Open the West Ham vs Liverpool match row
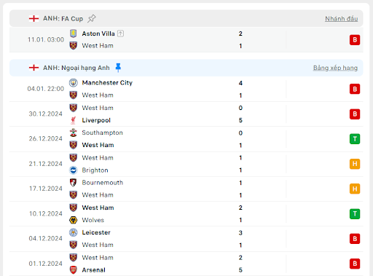The height and width of the screenshot is (276, 373). tap(186, 114)
